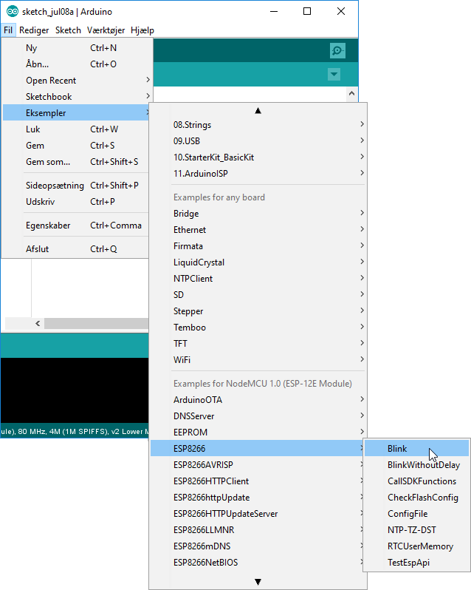This screenshot has height=590, width=471.
Task: Expand the ArduinoOTA examples submenu
Action: [197, 400]
